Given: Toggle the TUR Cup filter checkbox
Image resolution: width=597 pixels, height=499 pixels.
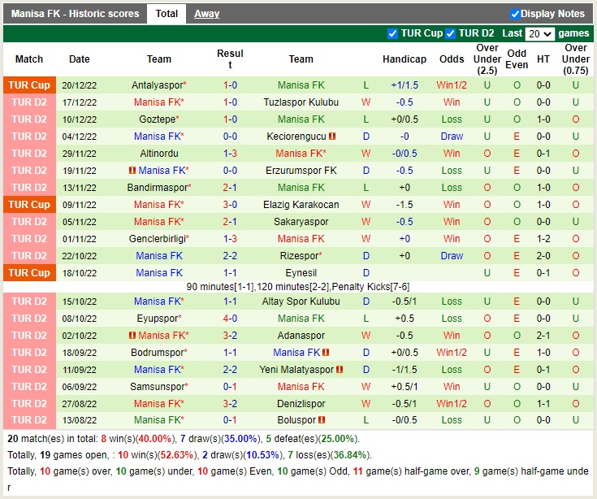Looking at the screenshot, I should [393, 33].
